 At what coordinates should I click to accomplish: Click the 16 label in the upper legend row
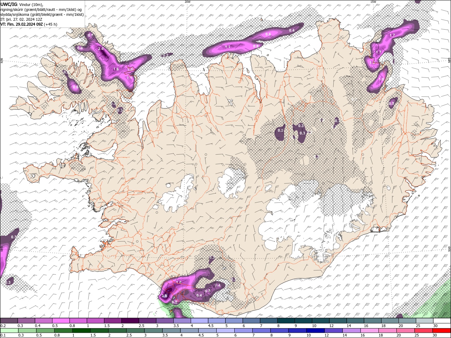[x=366, y=326]
